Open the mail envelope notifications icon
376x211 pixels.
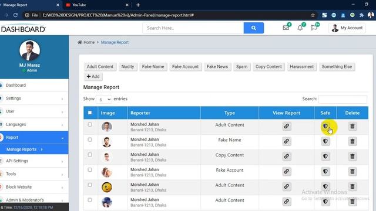(x=286, y=28)
